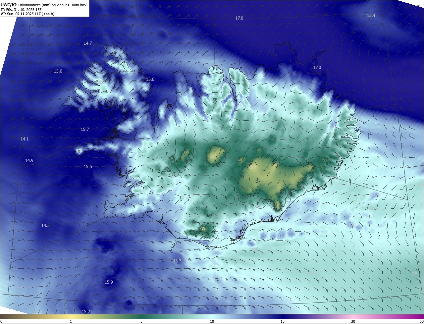Click the 14.7 value label
The image size is (424, 324).
88,43
